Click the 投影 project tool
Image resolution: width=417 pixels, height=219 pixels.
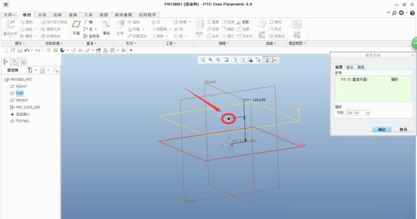pyautogui.click(x=243, y=22)
